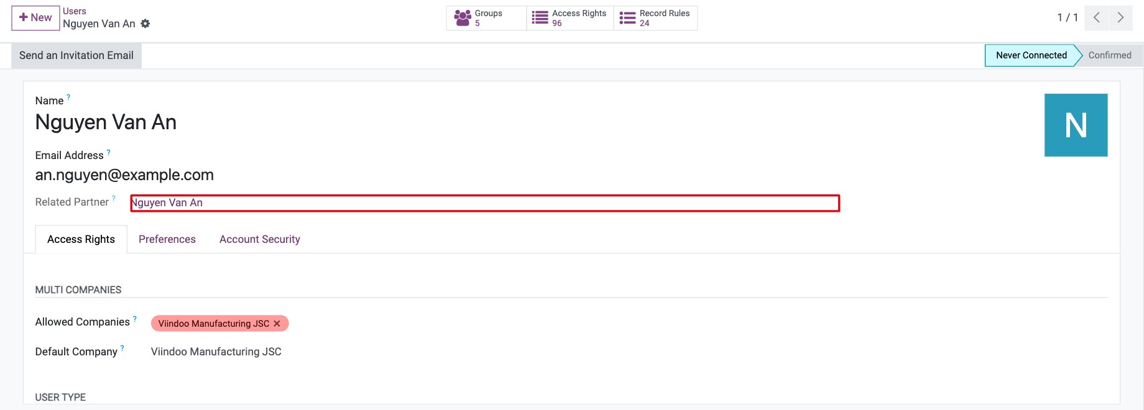The image size is (1144, 410).
Task: Show help tooltip for Default Company
Action: click(x=122, y=348)
